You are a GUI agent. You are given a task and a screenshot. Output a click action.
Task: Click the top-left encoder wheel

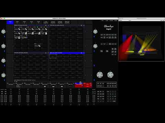point(3,31)
